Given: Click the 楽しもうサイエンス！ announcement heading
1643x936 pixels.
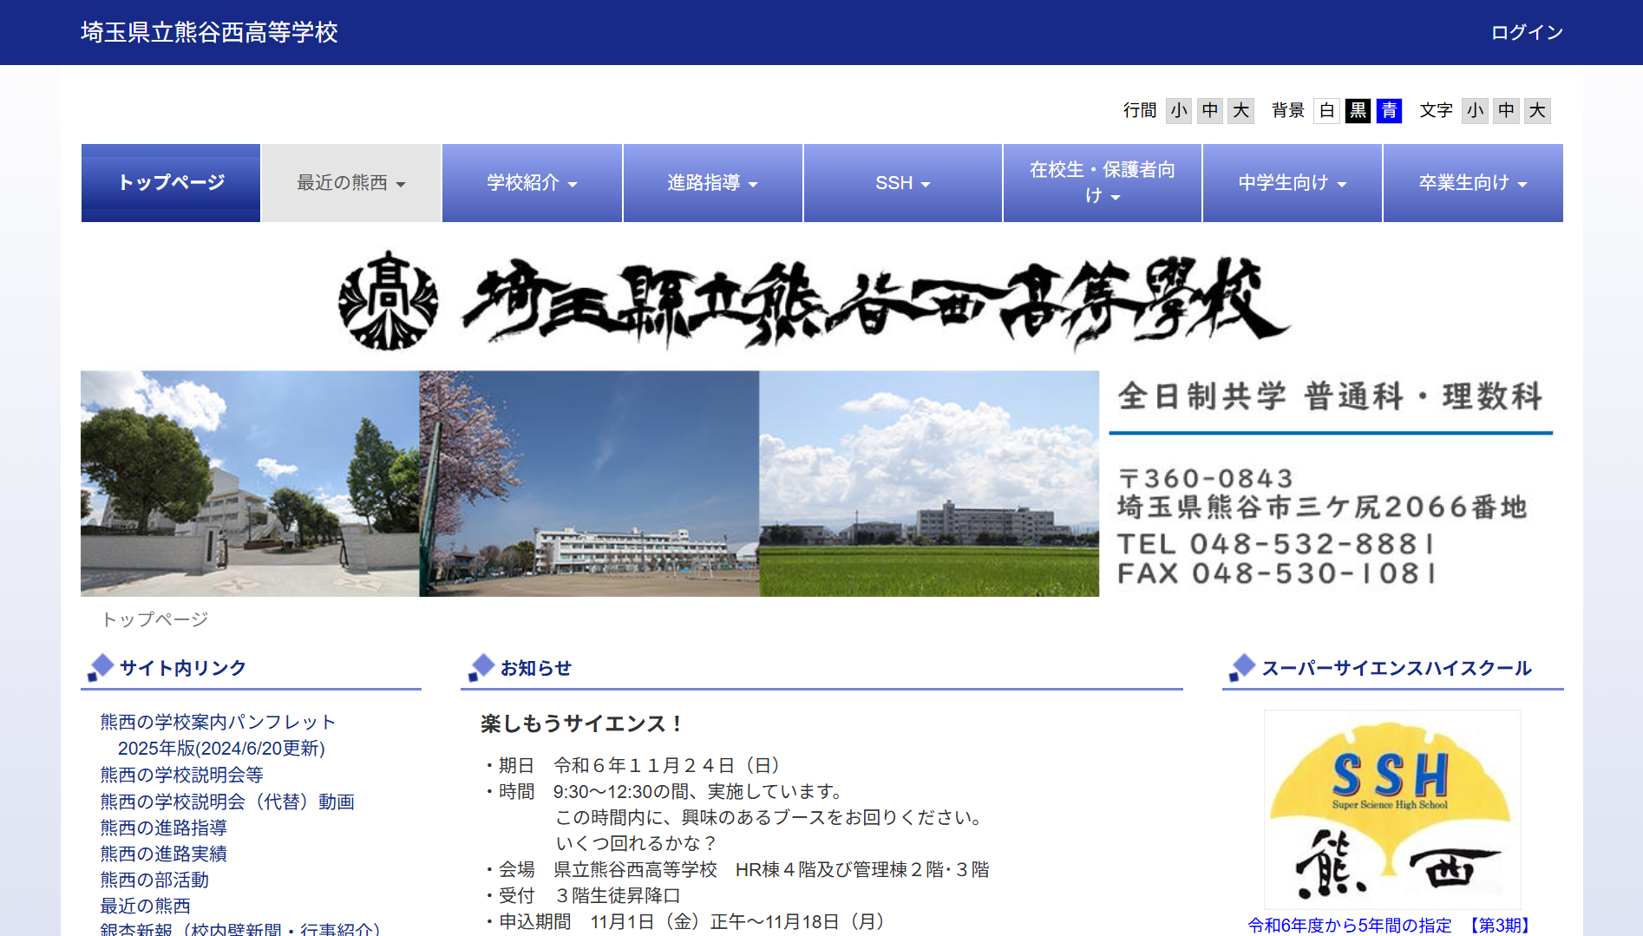Looking at the screenshot, I should pyautogui.click(x=583, y=723).
